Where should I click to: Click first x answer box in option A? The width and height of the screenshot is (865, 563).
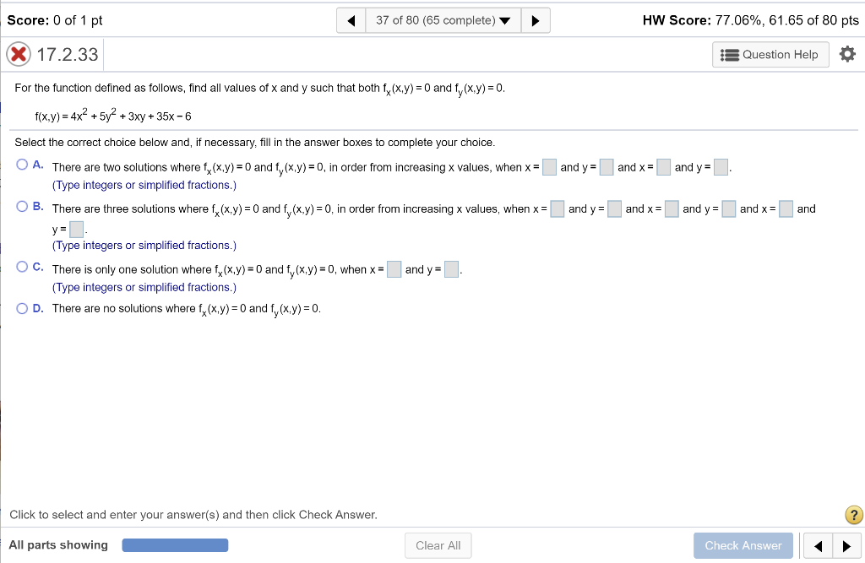tap(549, 167)
